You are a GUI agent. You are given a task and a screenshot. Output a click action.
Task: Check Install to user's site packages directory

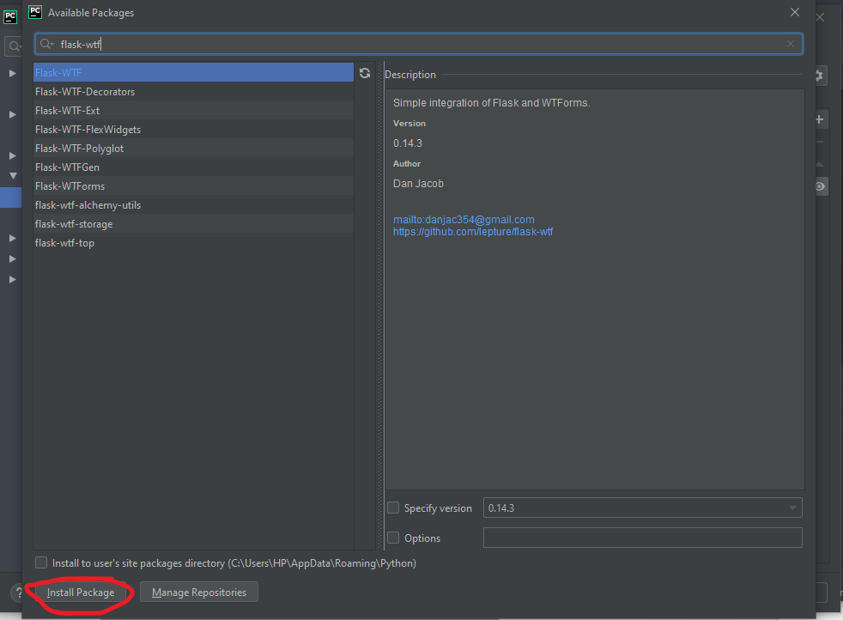41,562
